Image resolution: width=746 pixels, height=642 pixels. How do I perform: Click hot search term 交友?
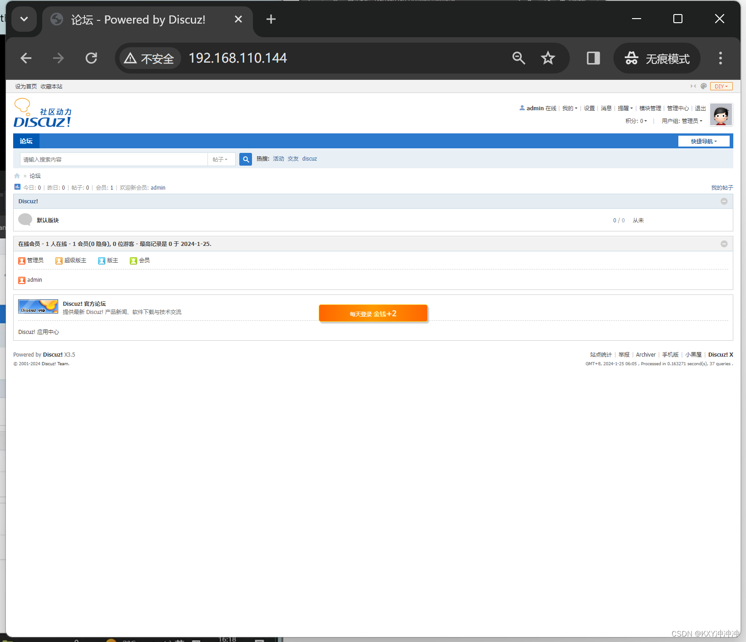pos(293,159)
